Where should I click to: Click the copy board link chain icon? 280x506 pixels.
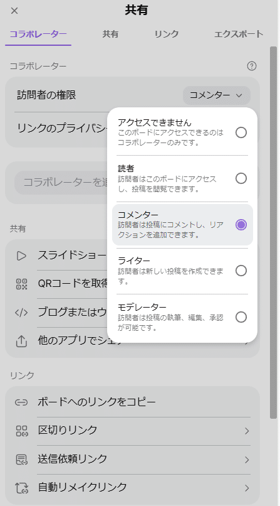point(21,402)
